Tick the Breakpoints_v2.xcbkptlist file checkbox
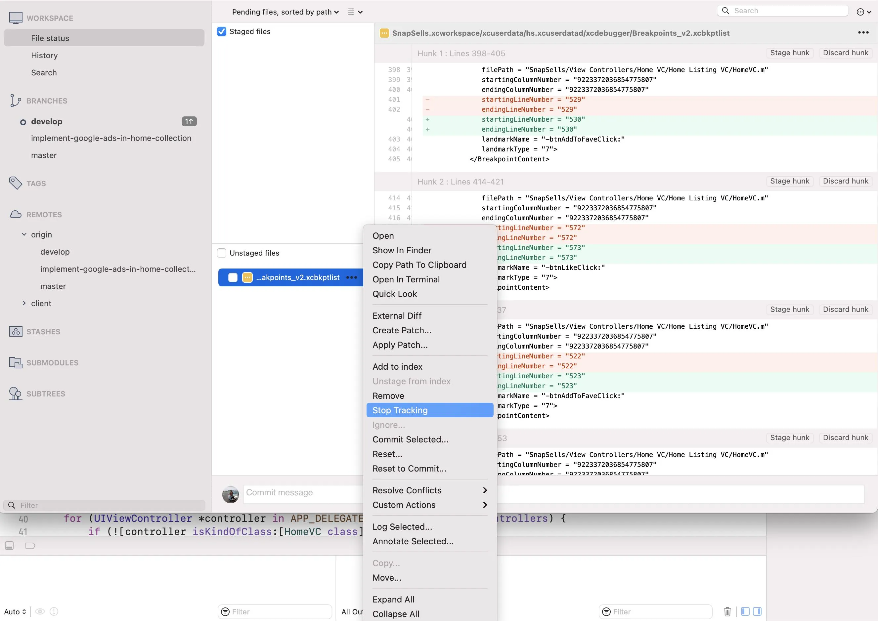The image size is (878, 621). click(x=233, y=278)
